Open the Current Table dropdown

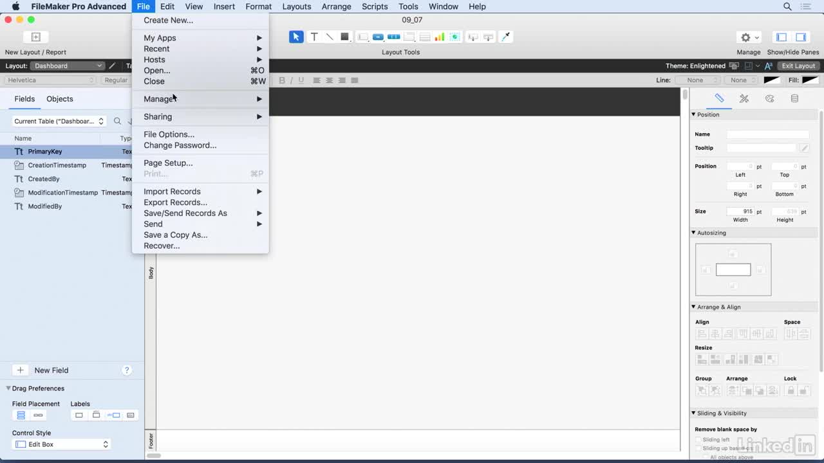coord(59,121)
